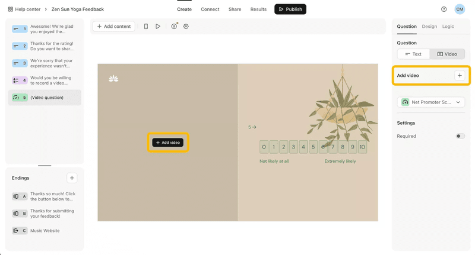Click the mobile preview icon
The height and width of the screenshot is (255, 475).
point(146,27)
